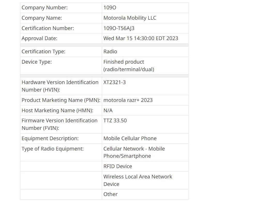Select the Other radio equipment entry
Image resolution: width=256 pixels, height=203 pixels.
point(110,194)
